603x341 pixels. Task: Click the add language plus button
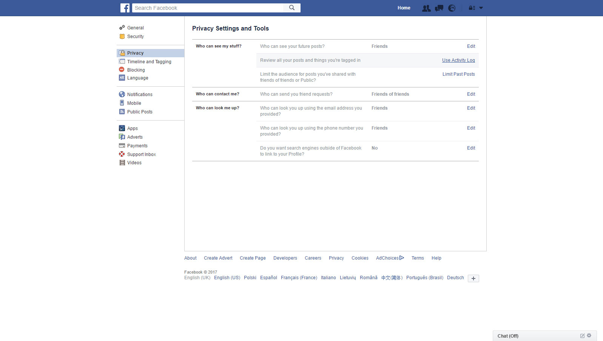point(473,278)
